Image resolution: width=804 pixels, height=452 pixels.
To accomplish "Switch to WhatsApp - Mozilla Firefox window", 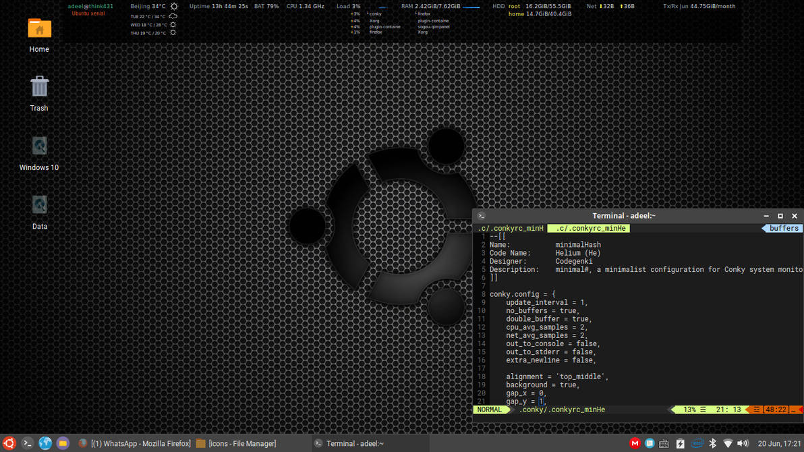I will pyautogui.click(x=134, y=443).
